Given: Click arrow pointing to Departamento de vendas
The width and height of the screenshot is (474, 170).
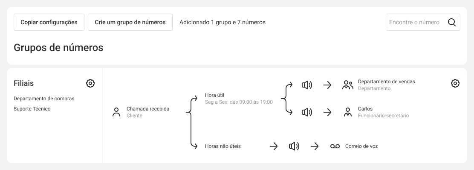Looking at the screenshot, I should point(327,85).
